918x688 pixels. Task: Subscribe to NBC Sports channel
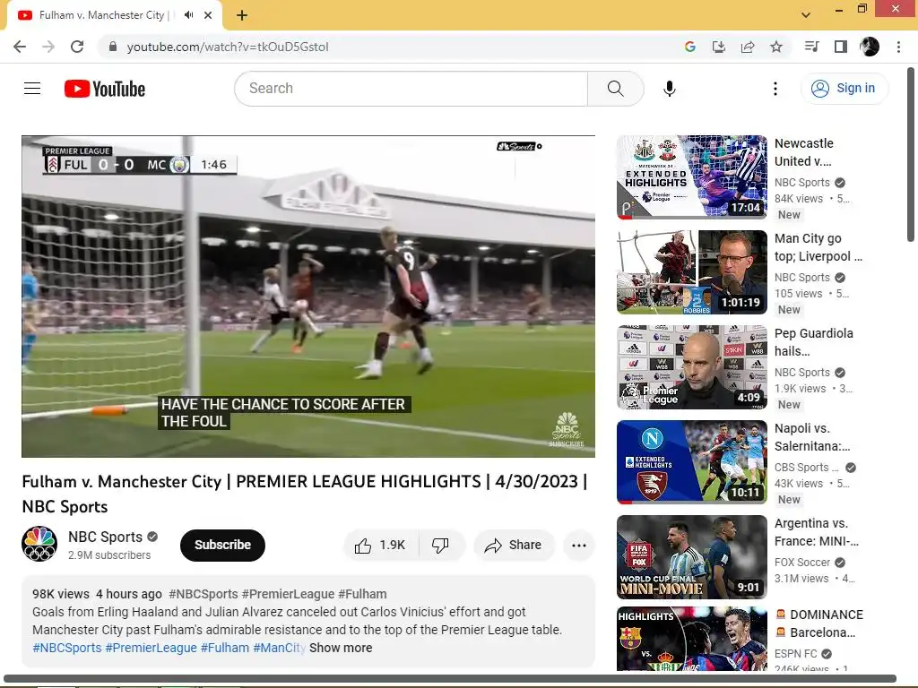click(222, 546)
